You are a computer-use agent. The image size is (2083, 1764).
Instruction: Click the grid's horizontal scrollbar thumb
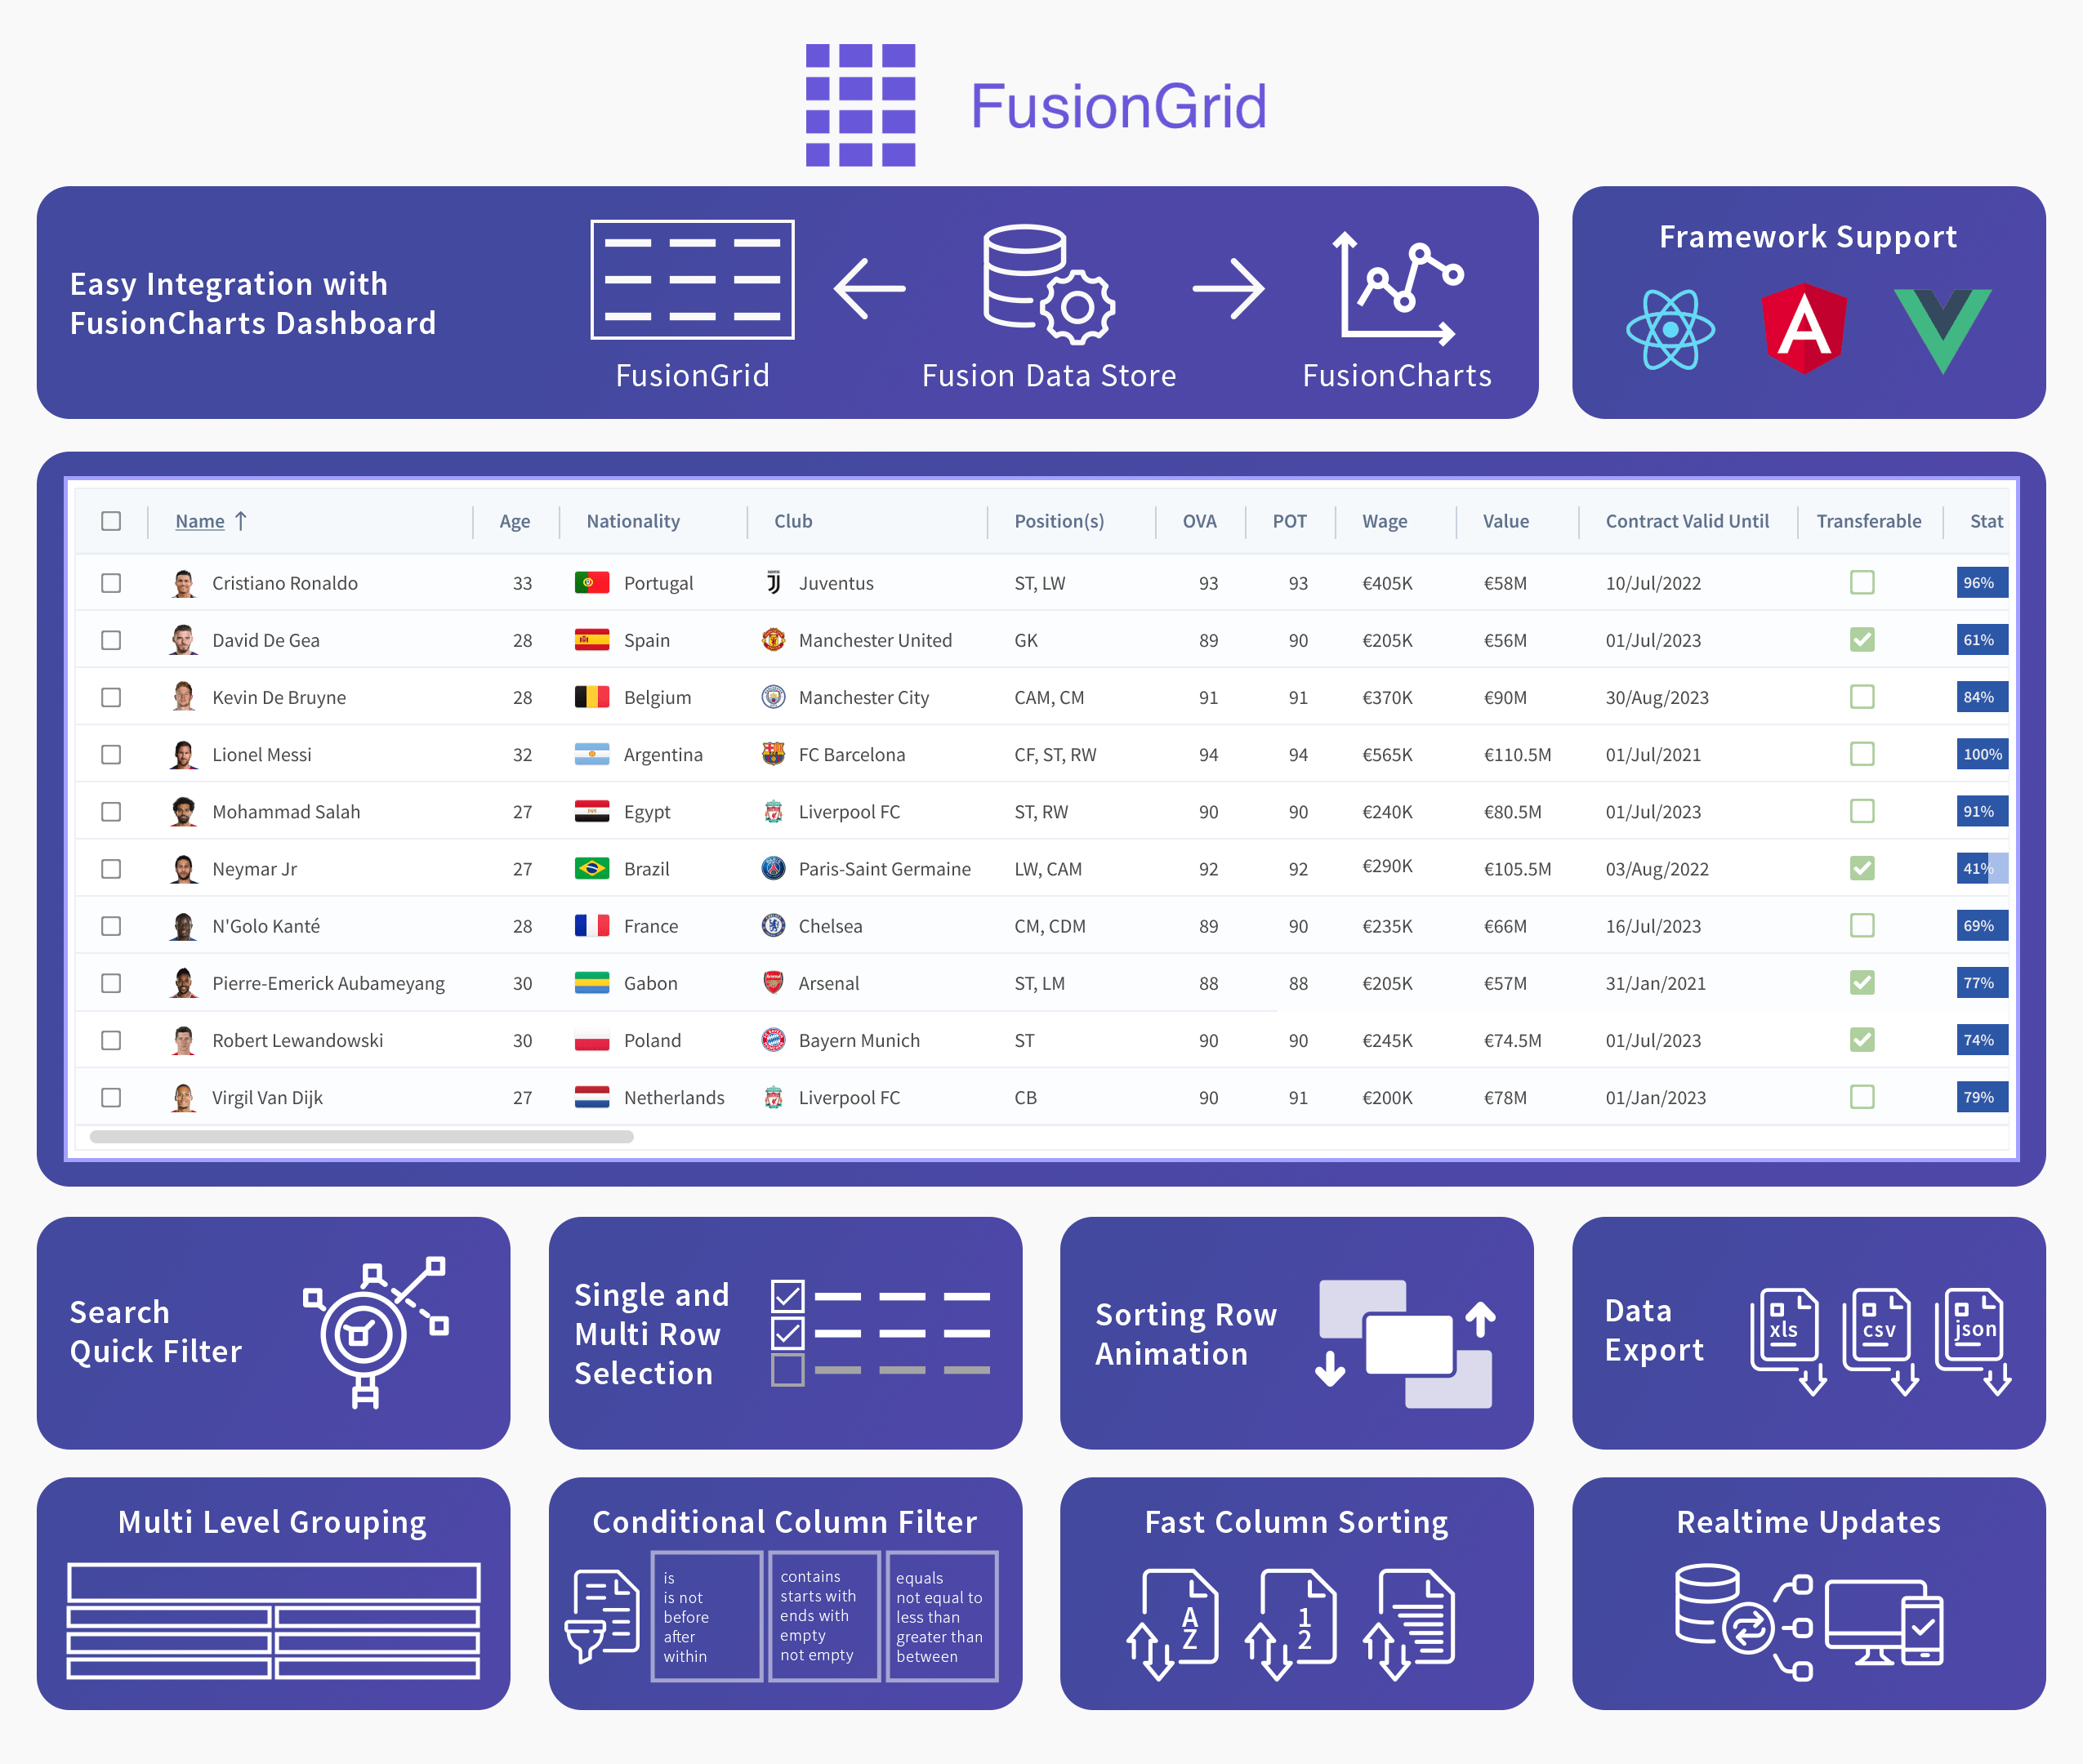pyautogui.click(x=361, y=1136)
